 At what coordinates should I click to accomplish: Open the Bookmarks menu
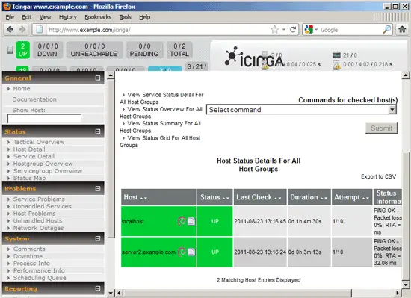point(98,17)
